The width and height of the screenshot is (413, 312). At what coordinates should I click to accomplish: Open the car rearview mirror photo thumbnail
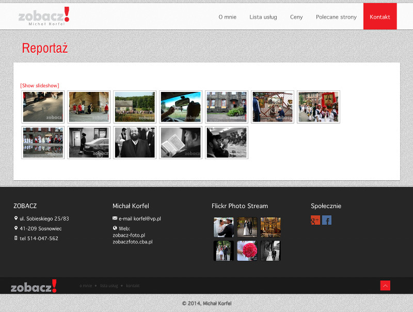coord(181,107)
